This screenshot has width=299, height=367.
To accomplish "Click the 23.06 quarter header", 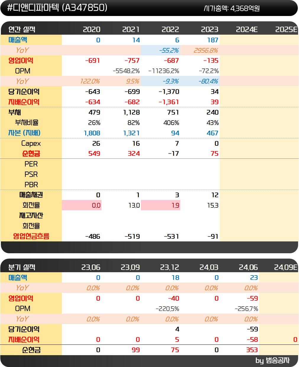I will 91,267.
